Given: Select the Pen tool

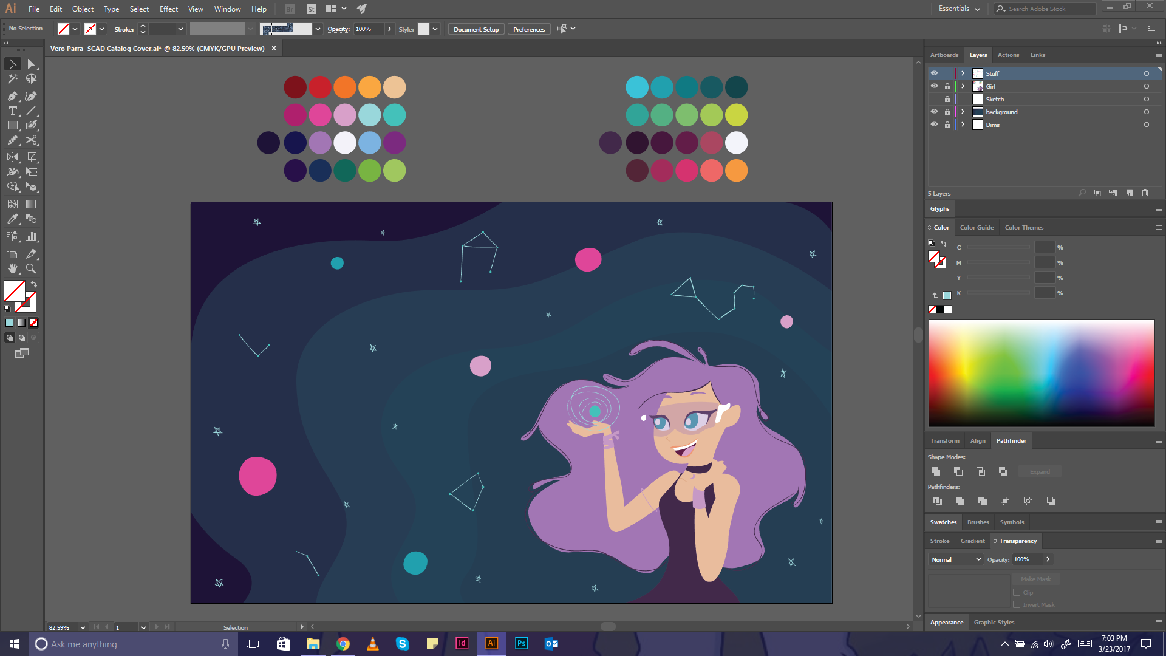Looking at the screenshot, I should coord(12,96).
